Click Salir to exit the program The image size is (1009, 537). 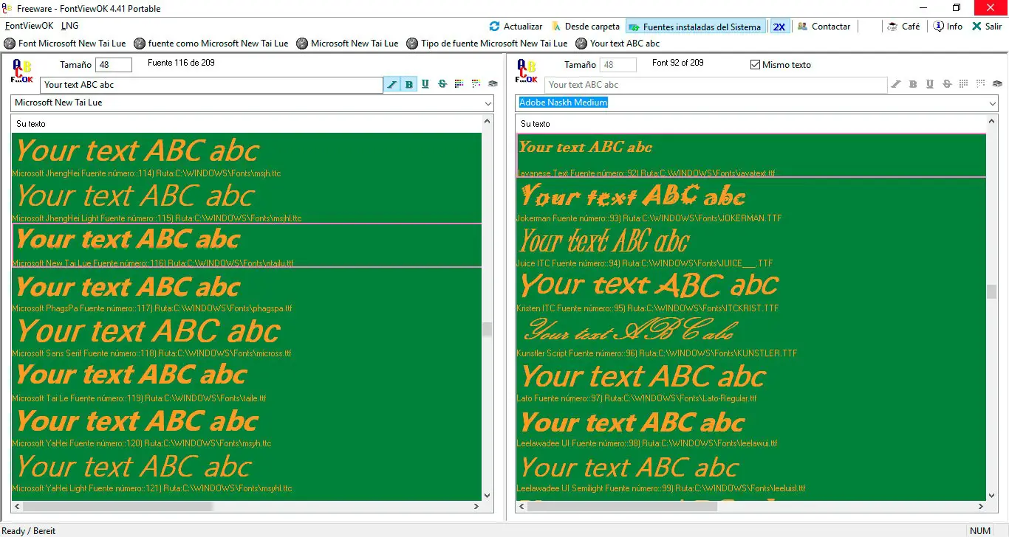pyautogui.click(x=986, y=27)
